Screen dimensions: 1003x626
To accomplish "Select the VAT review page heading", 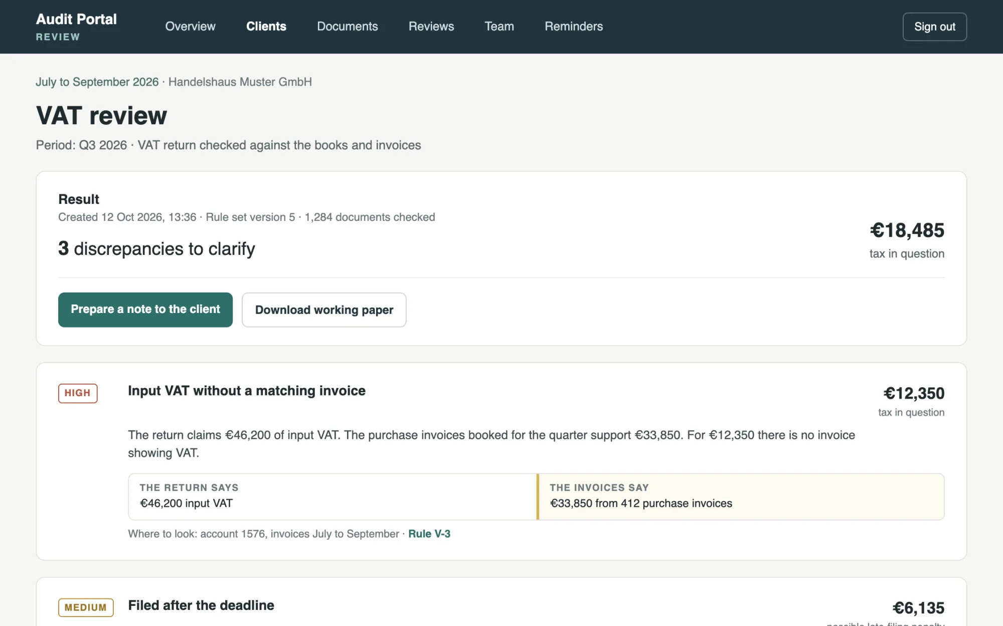I will click(101, 116).
